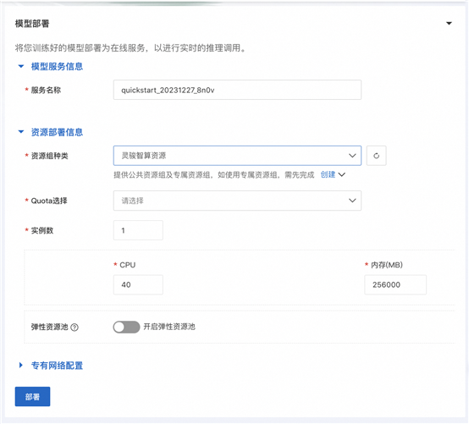Collapse the 模型部署 panel with top-right arrow

coord(449,24)
